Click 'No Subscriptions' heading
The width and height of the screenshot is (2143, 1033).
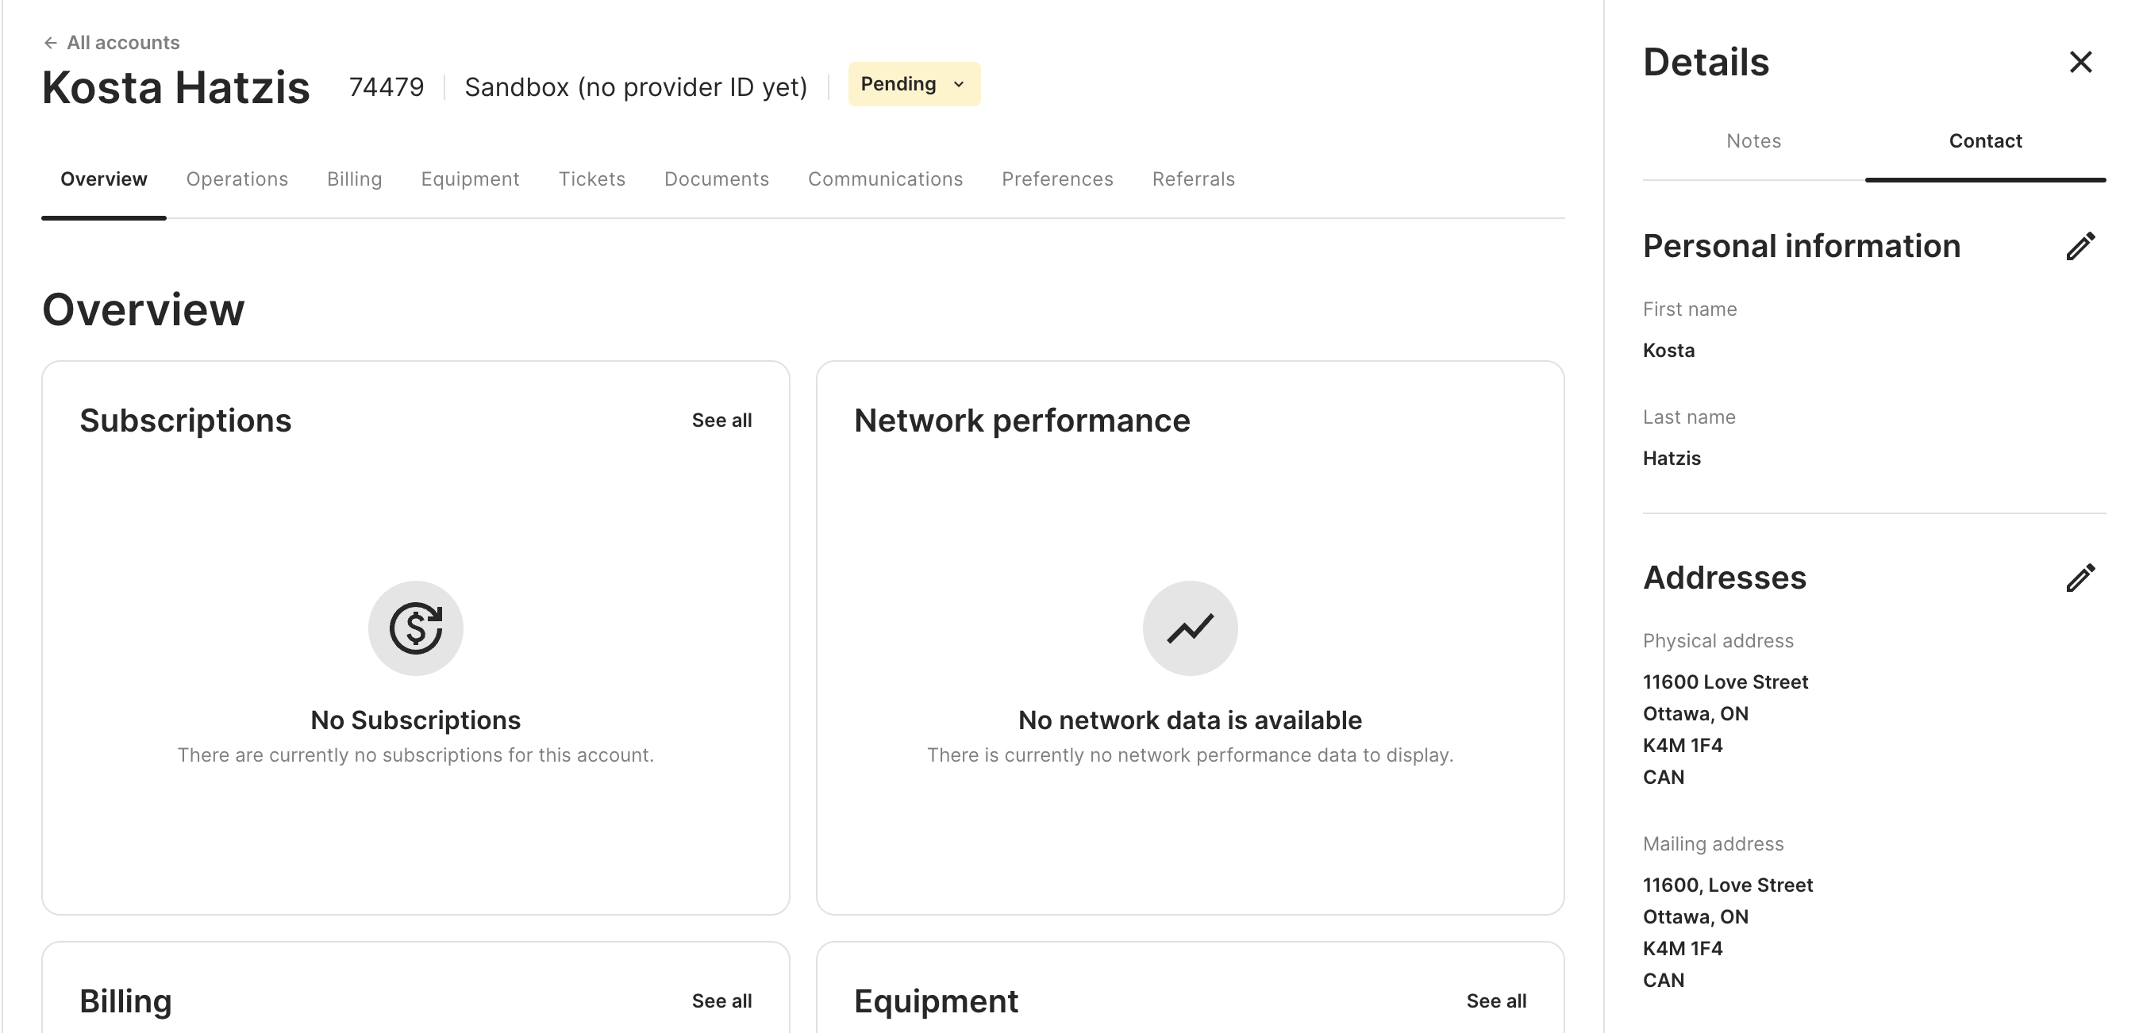click(x=415, y=720)
